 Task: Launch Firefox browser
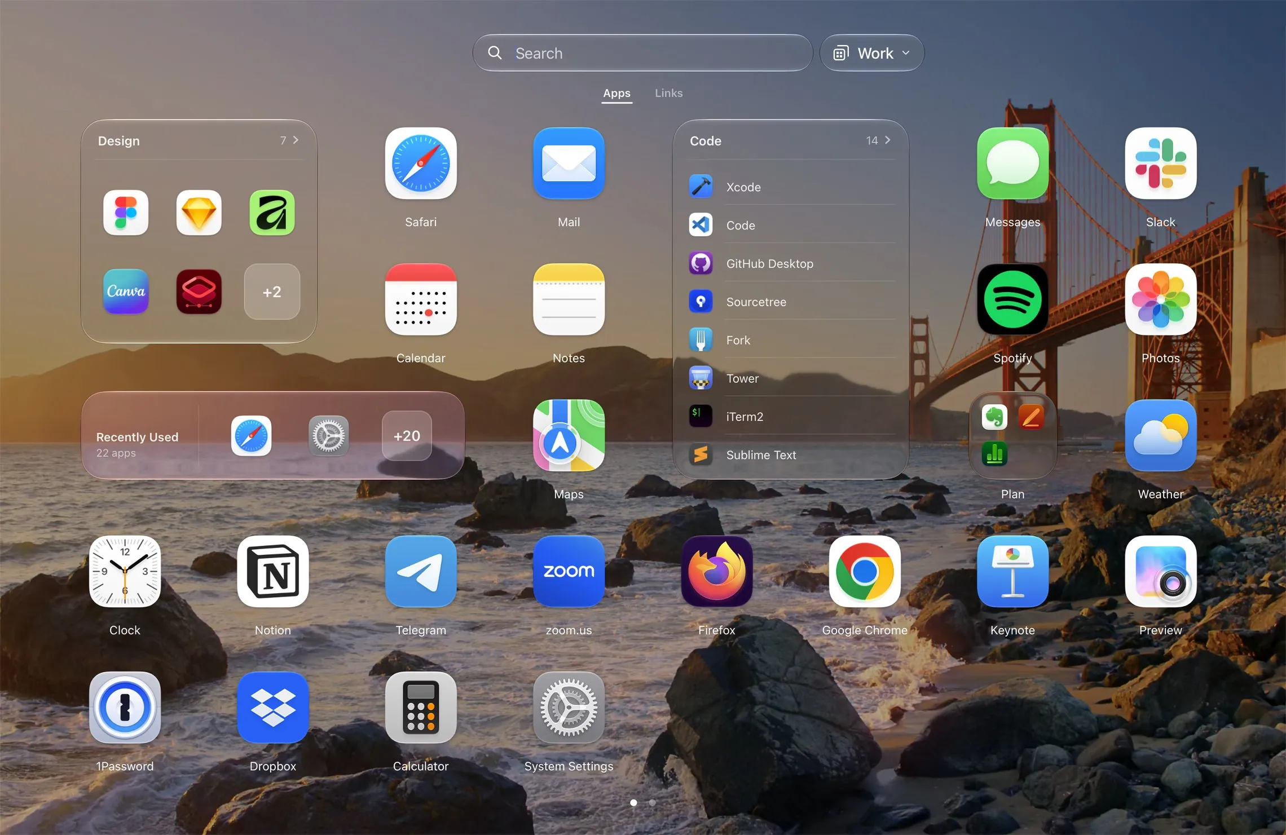tap(717, 572)
